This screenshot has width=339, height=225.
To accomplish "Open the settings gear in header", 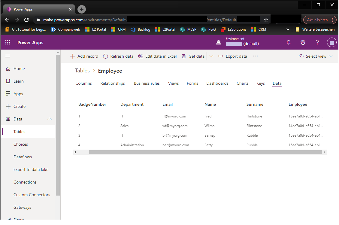I will [x=303, y=42].
